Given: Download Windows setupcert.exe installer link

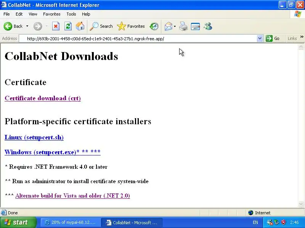Looking at the screenshot, I should coord(53,152).
